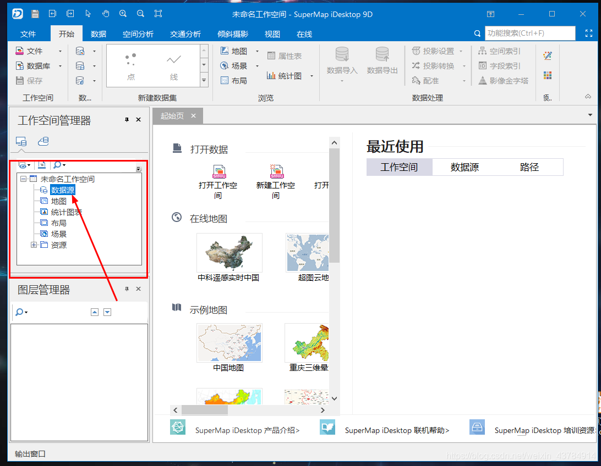Click the 投影设置 button
The width and height of the screenshot is (601, 466).
point(433,51)
